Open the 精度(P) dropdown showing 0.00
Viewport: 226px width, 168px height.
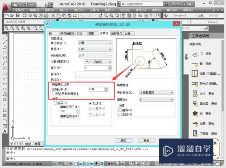(95, 49)
